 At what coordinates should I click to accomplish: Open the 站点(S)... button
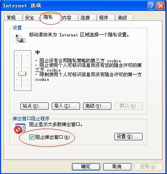pyautogui.click(x=34, y=106)
